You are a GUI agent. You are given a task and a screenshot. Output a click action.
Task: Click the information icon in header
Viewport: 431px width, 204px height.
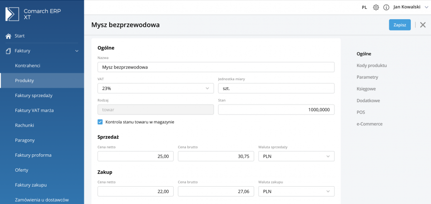386,8
